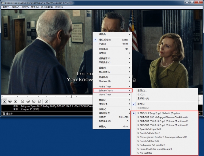Select Forced Subtitles (auto) (English)
Screen dimensions: 204x156
165,149
